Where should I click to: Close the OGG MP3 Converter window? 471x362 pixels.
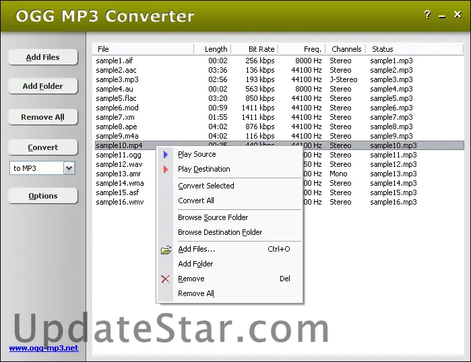tap(458, 14)
